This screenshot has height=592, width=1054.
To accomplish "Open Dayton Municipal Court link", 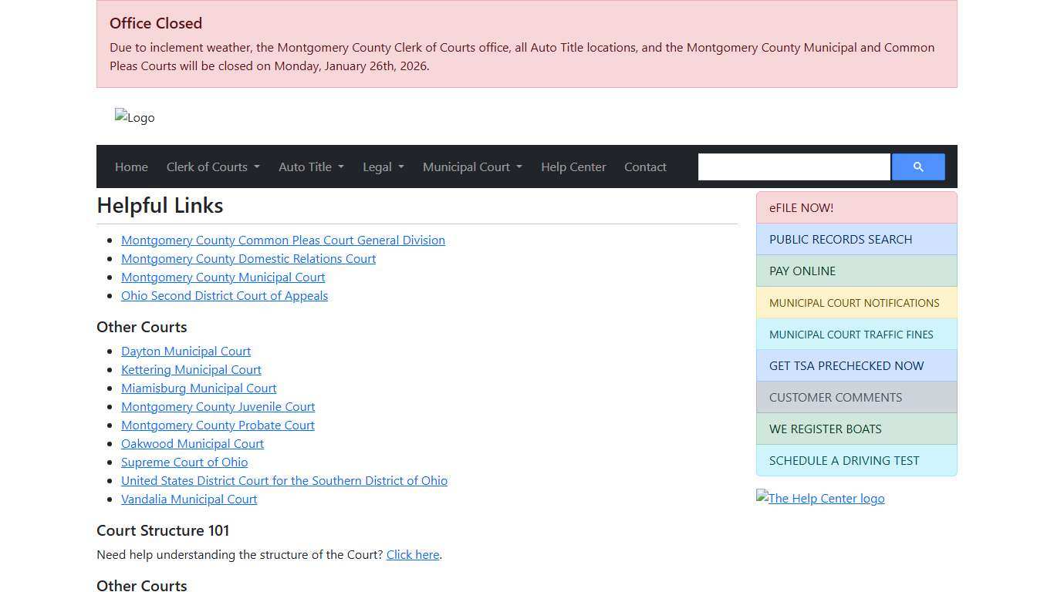I will coord(186,351).
